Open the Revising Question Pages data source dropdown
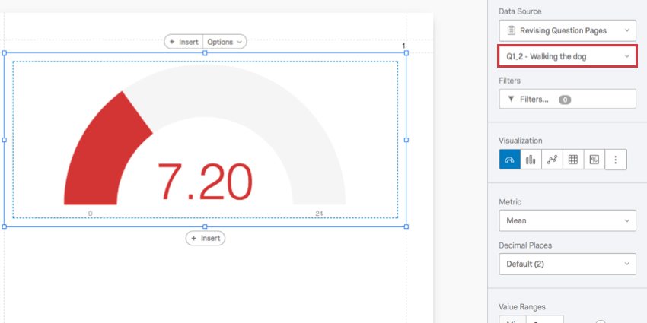 567,30
